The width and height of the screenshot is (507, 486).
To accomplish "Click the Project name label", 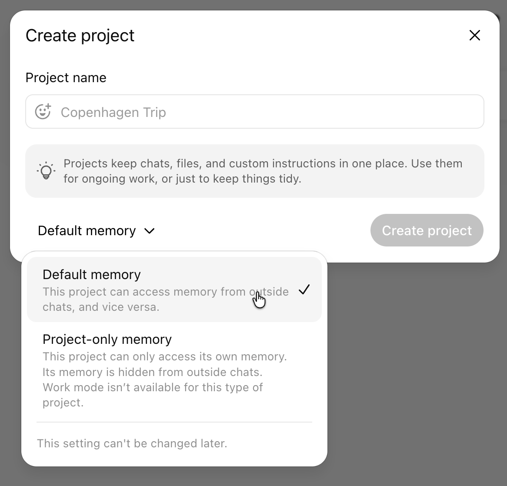I will [66, 78].
